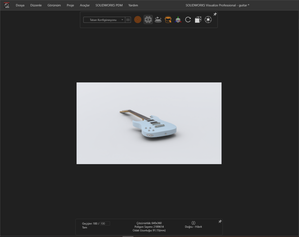Open render tools via camera shutter icon
Screen dimensions: 299x237
click(208, 20)
